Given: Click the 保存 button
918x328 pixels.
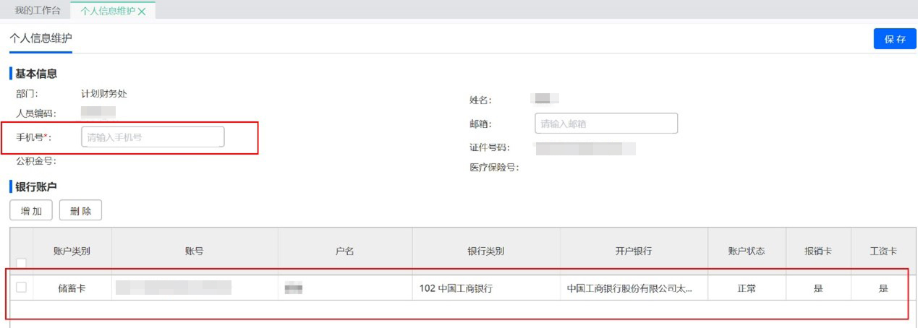Looking at the screenshot, I should (x=895, y=39).
